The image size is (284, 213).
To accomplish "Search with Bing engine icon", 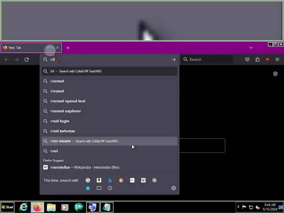I will click(110, 180).
